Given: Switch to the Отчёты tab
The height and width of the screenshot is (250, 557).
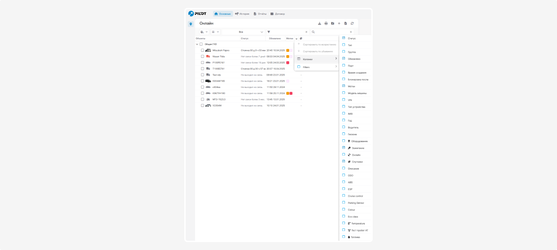Looking at the screenshot, I should point(260,14).
